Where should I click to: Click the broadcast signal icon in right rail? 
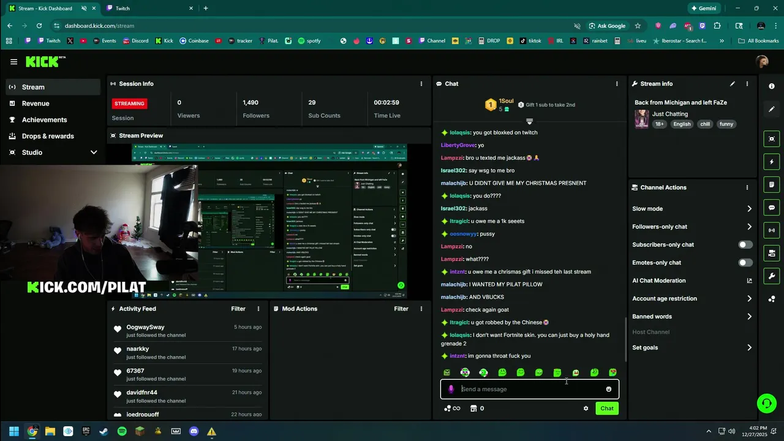pos(772,230)
